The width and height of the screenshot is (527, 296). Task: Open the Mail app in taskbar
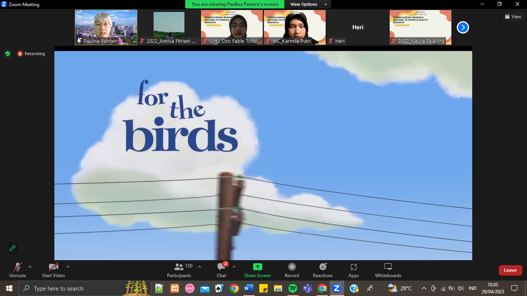click(x=205, y=288)
